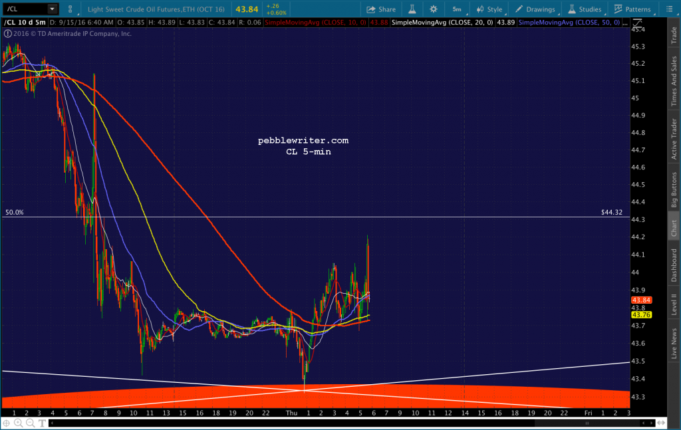The image size is (681, 430).
Task: Click the share arrow icon
Action: coord(371,9)
